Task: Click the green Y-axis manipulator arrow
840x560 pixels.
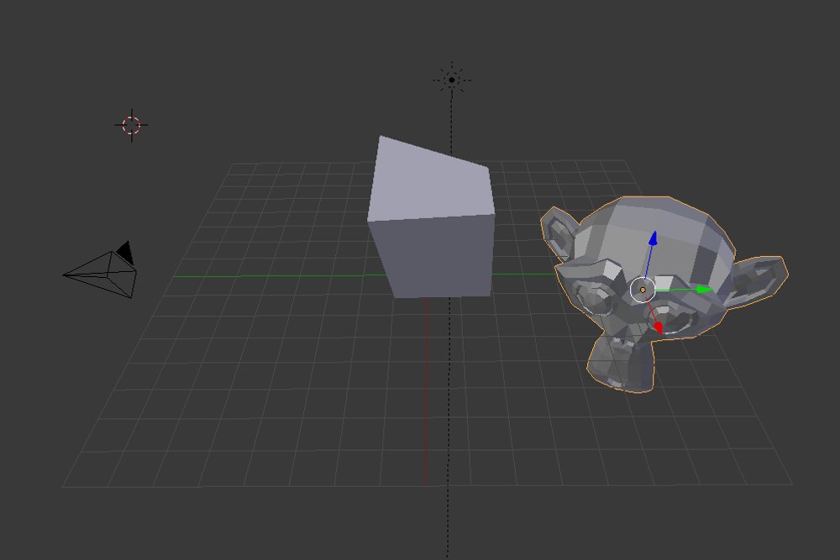Action: point(702,289)
